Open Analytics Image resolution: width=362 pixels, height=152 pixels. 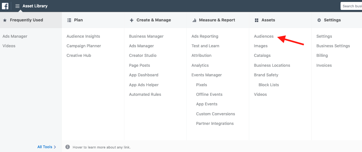(200, 65)
